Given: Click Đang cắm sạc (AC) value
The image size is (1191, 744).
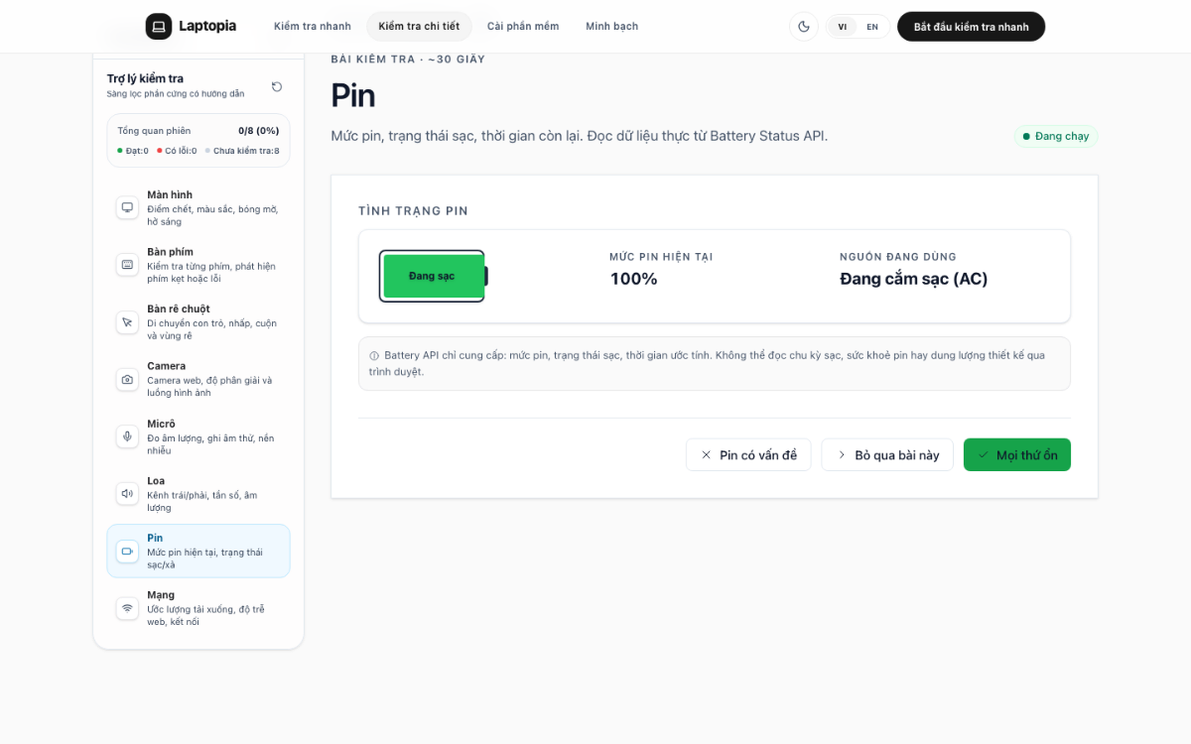Looking at the screenshot, I should pyautogui.click(x=914, y=279).
